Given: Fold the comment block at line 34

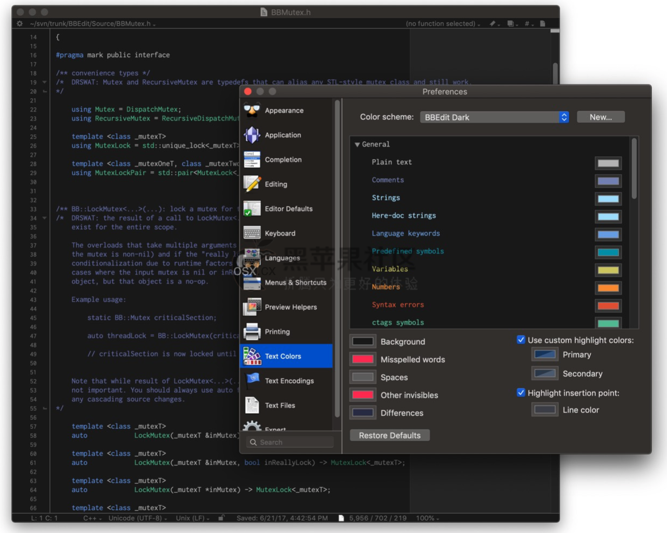Looking at the screenshot, I should (x=44, y=218).
